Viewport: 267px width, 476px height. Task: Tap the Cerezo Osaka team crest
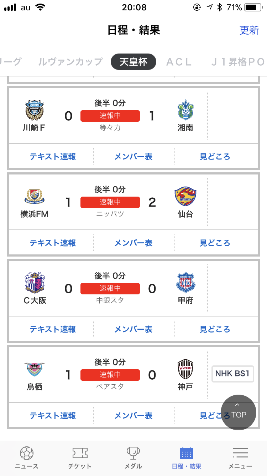point(35,283)
